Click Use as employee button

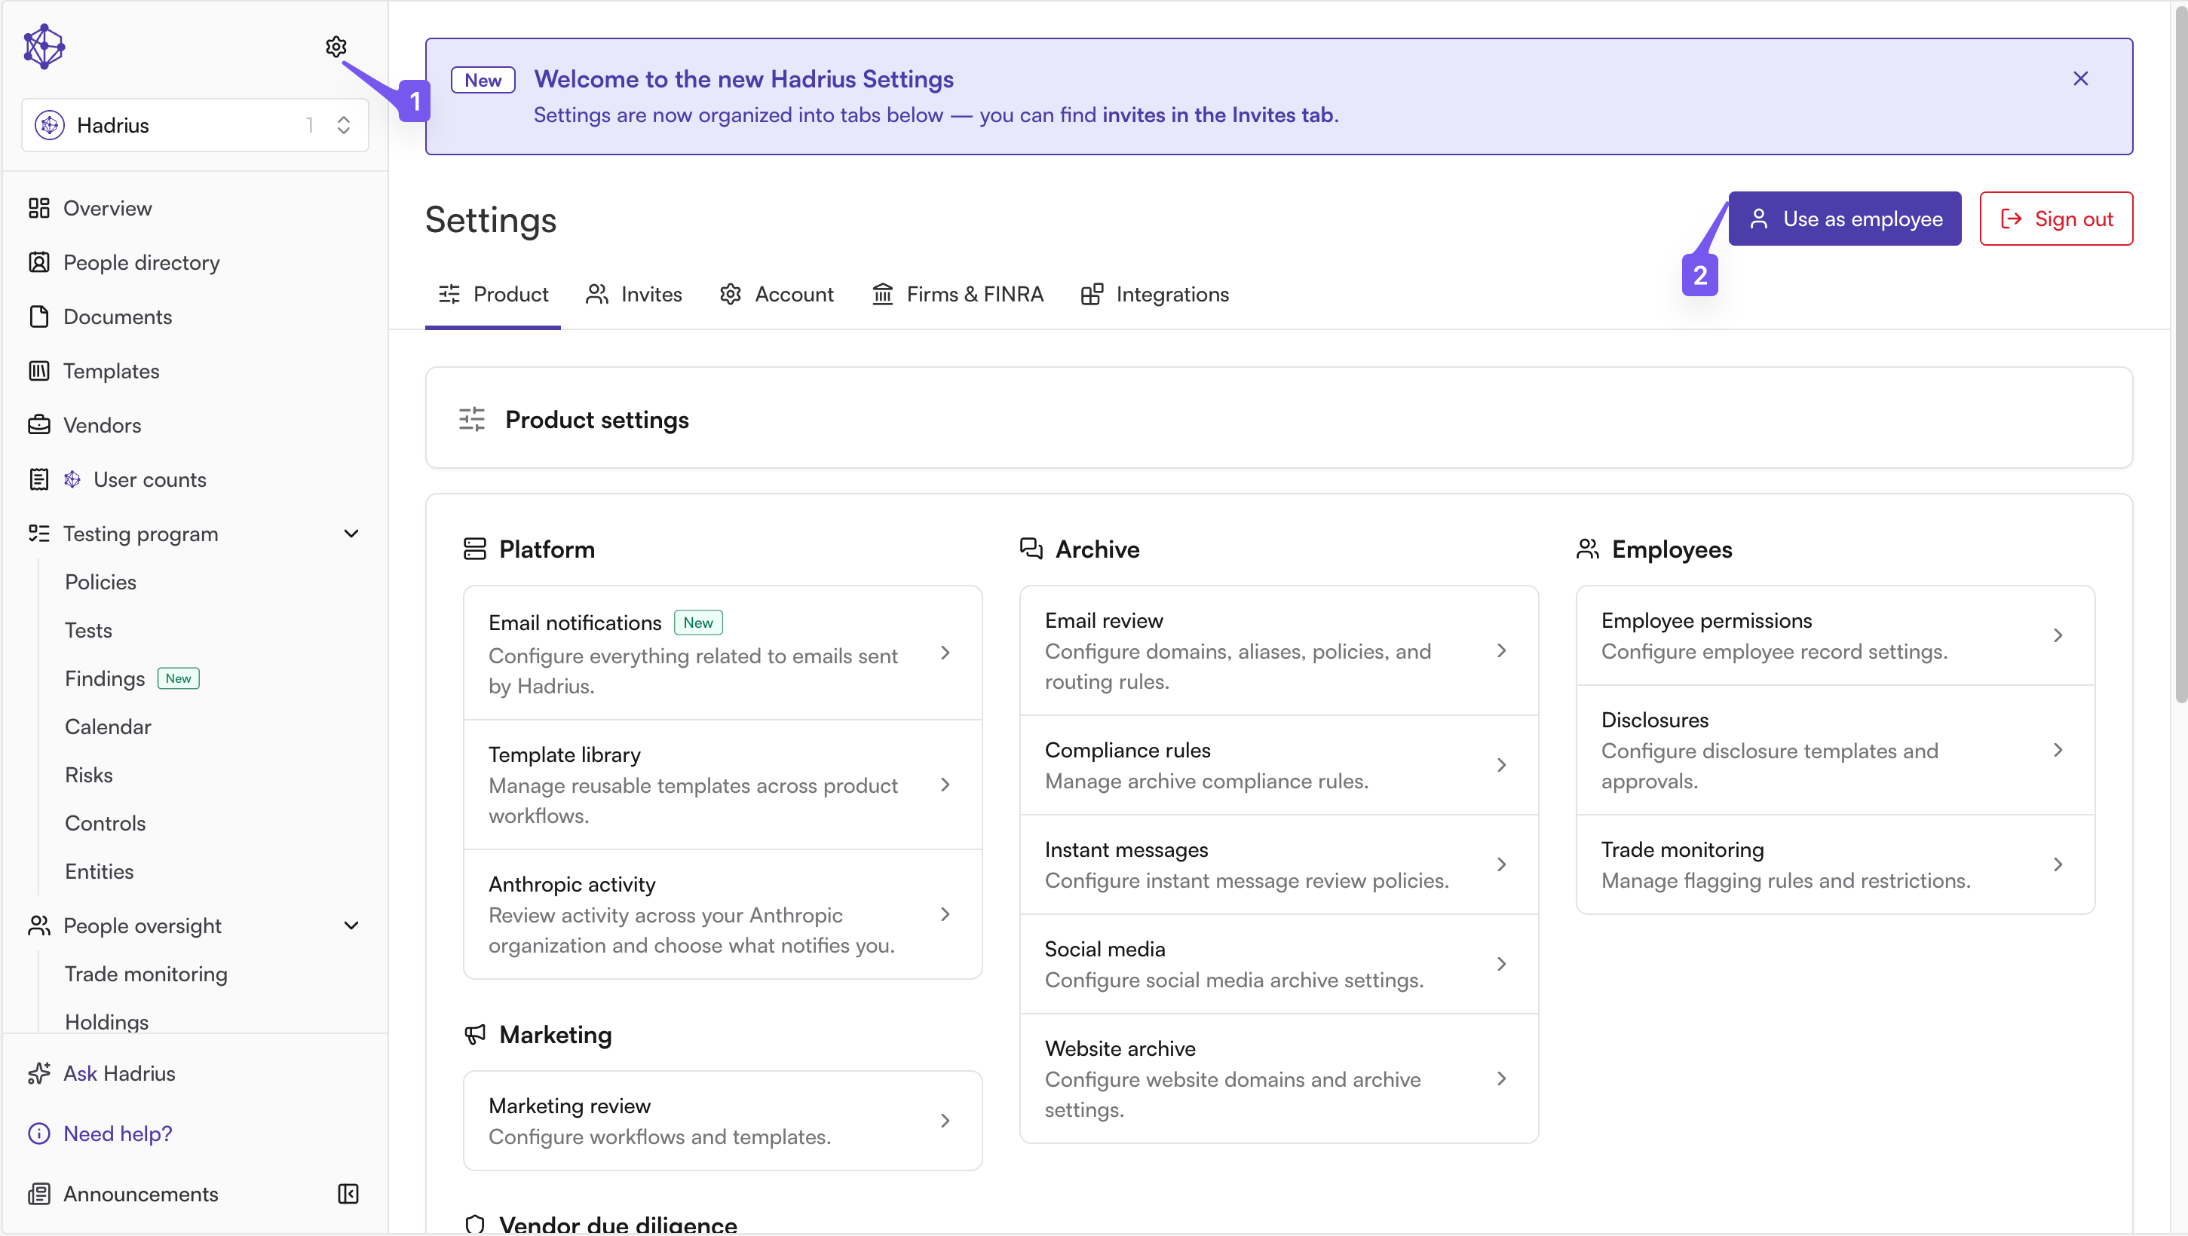1845,219
